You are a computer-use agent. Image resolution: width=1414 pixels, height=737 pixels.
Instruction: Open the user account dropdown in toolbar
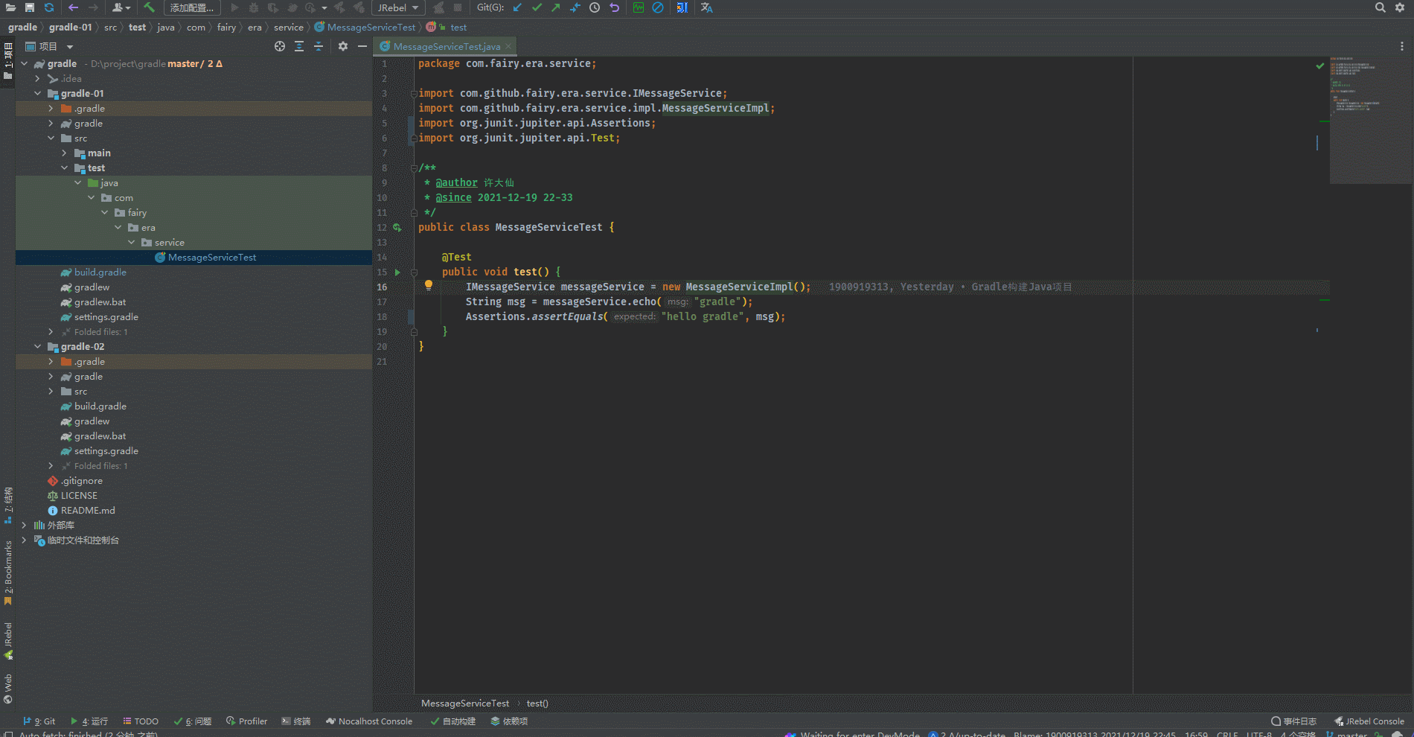[121, 7]
